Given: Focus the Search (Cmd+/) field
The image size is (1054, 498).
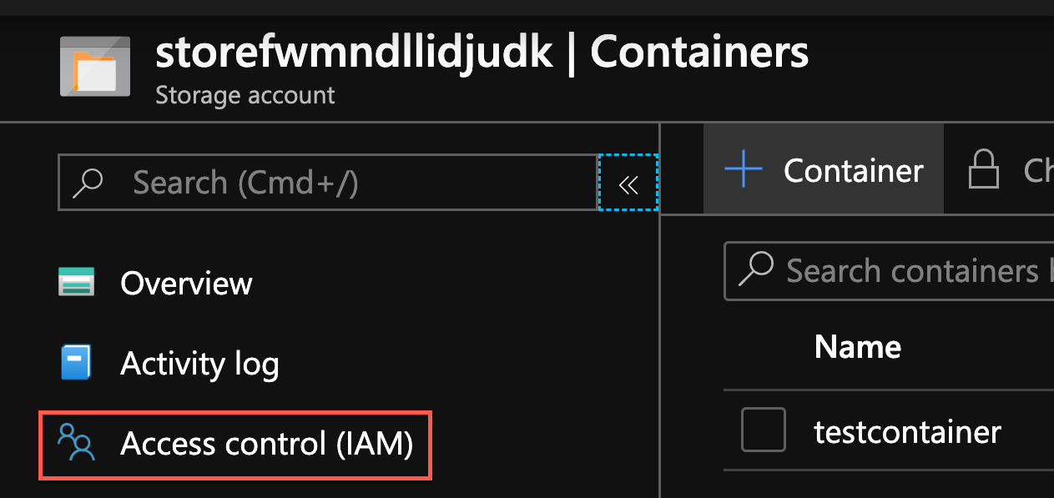Looking at the screenshot, I should [x=350, y=183].
